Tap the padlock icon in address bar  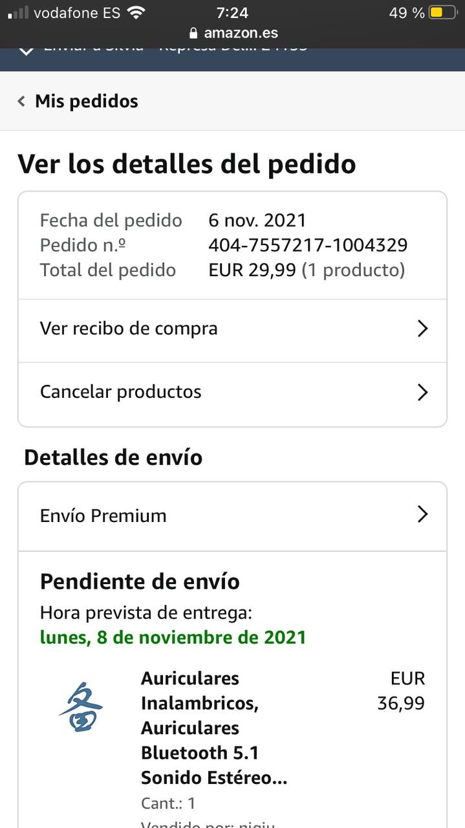click(193, 33)
